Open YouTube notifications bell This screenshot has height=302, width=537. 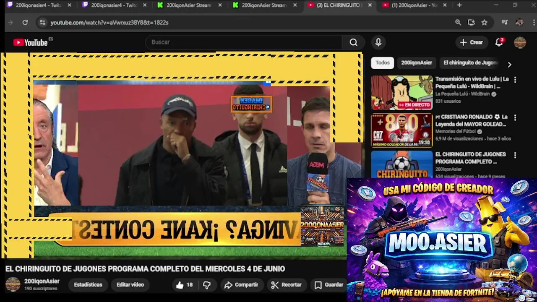point(499,42)
